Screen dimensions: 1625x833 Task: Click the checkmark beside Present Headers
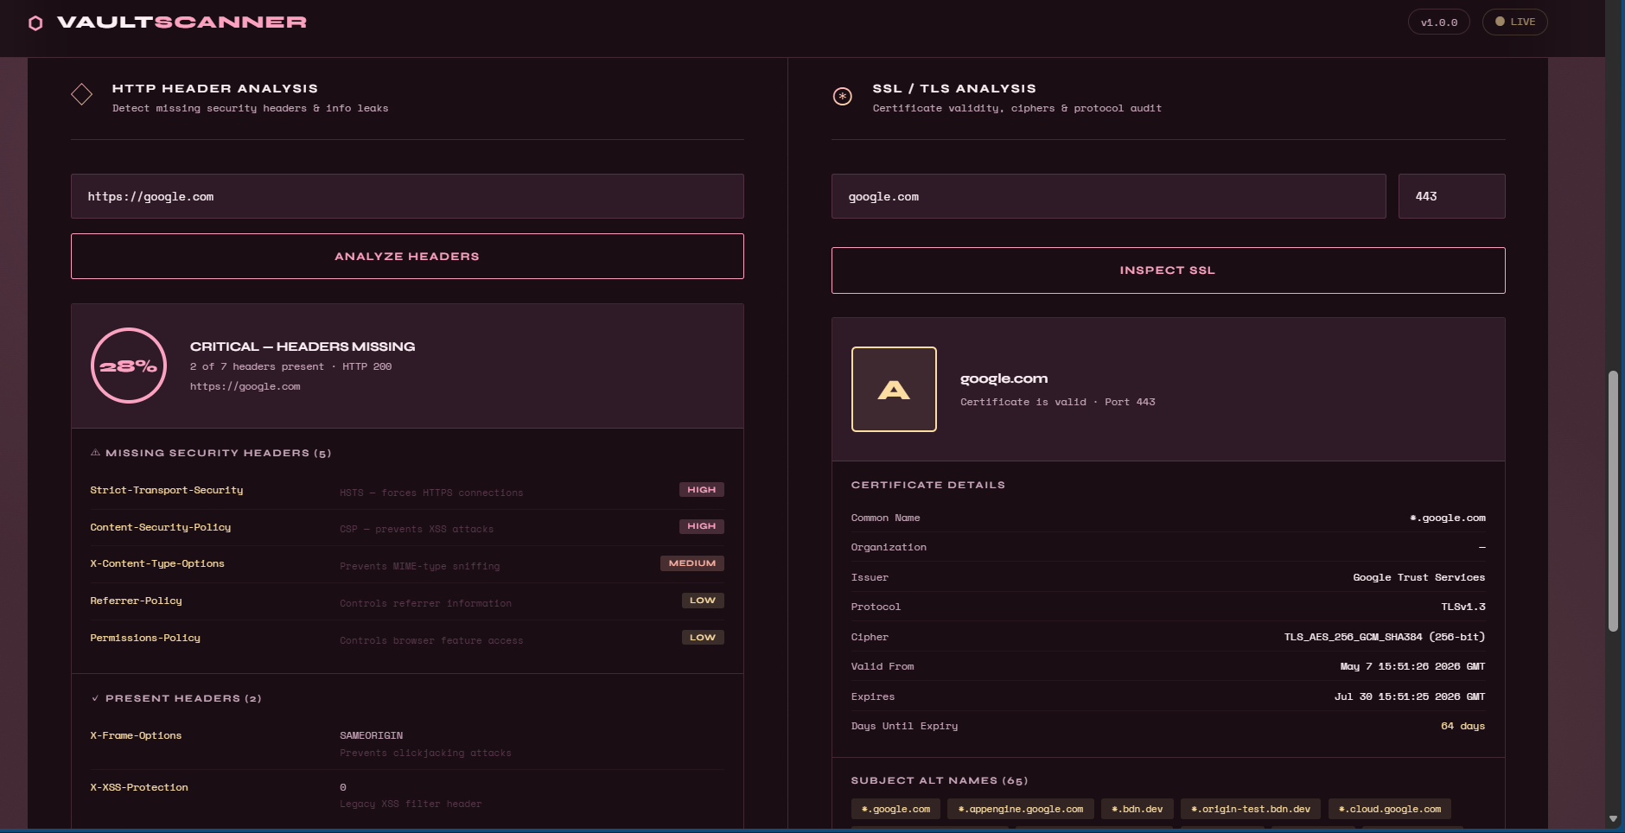click(x=95, y=698)
